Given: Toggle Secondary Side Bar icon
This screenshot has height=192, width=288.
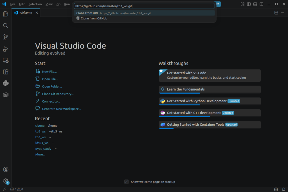Looking at the screenshot, I should tap(261, 4).
